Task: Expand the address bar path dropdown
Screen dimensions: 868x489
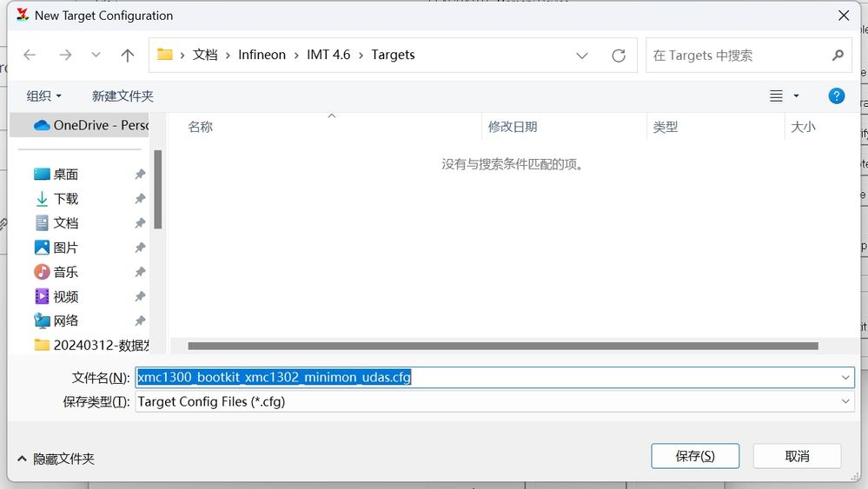Action: tap(582, 55)
